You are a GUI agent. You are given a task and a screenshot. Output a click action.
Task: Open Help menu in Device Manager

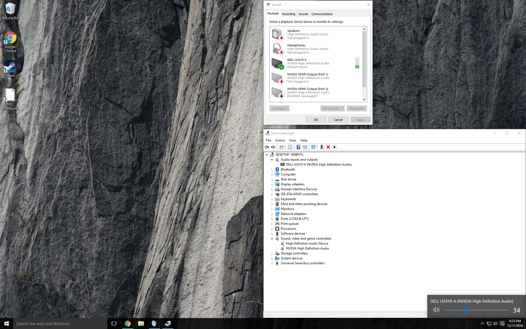pyautogui.click(x=304, y=140)
